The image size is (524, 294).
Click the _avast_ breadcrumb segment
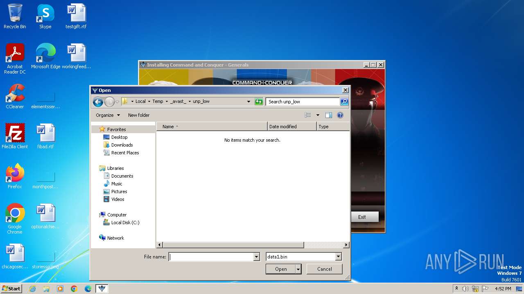(x=178, y=102)
